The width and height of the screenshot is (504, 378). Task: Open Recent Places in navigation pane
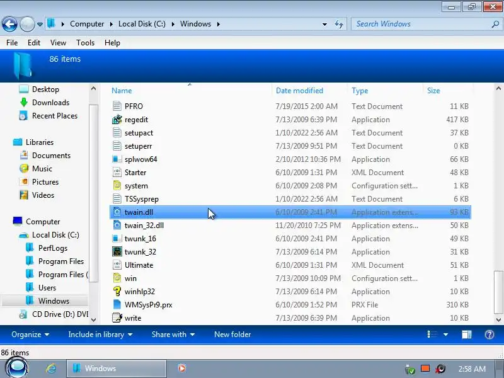(x=55, y=116)
